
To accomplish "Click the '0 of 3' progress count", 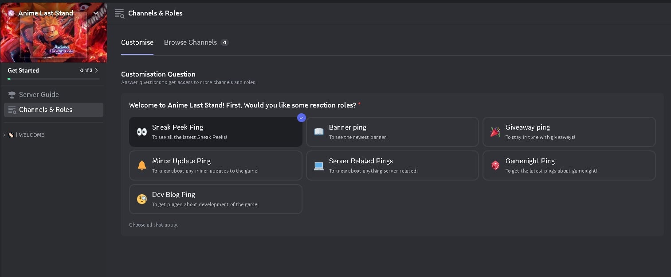I will click(86, 70).
